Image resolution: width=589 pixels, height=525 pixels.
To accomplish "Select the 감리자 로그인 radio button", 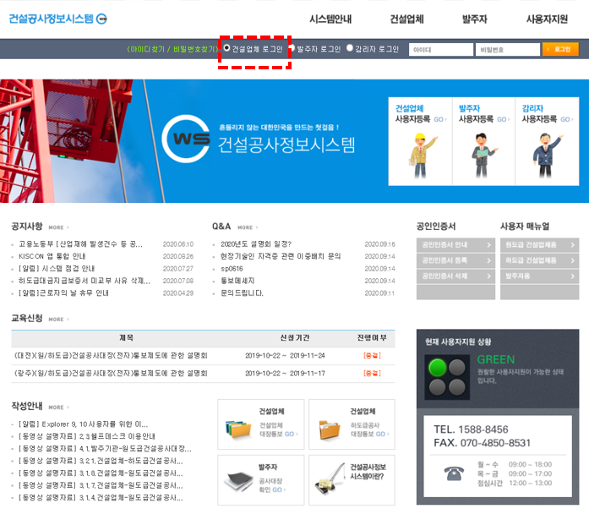I will tap(350, 47).
